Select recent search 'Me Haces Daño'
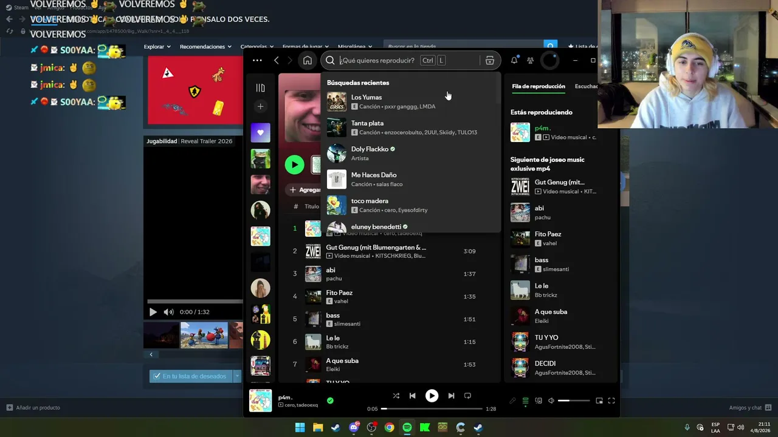 (411, 180)
